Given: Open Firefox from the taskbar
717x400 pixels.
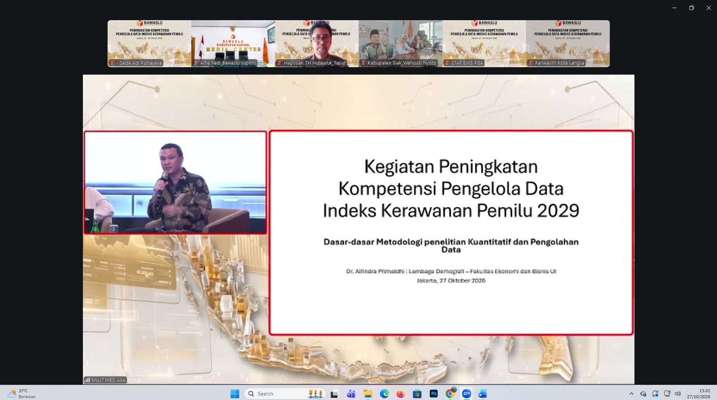Looking at the screenshot, I should [x=401, y=394].
